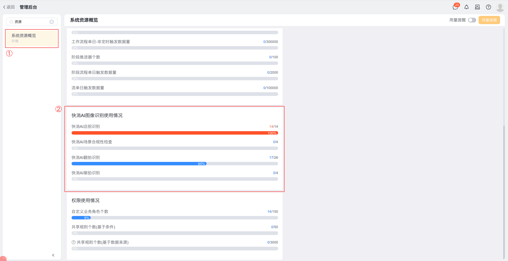Click the 自定义业务角色个数 progress bar

click(x=174, y=218)
